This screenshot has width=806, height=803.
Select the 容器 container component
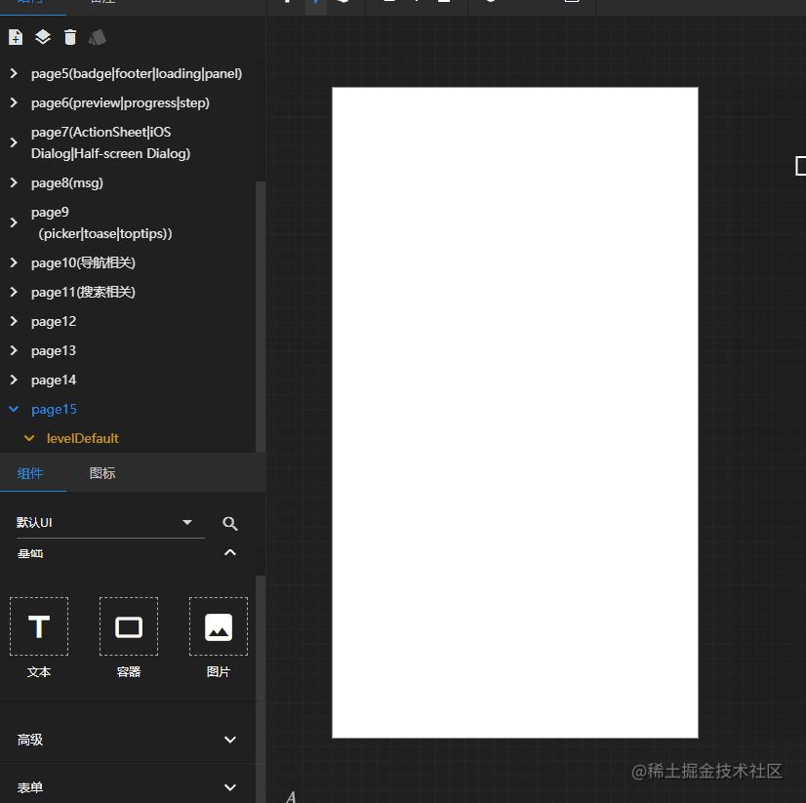pyautogui.click(x=129, y=626)
